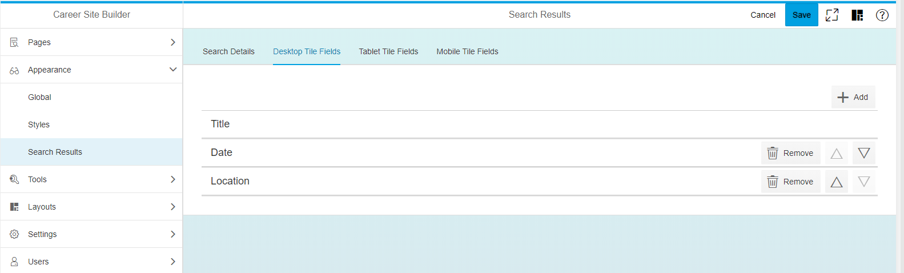Click the Career Site Builder heading
Viewport: 904px width, 273px height.
click(91, 14)
